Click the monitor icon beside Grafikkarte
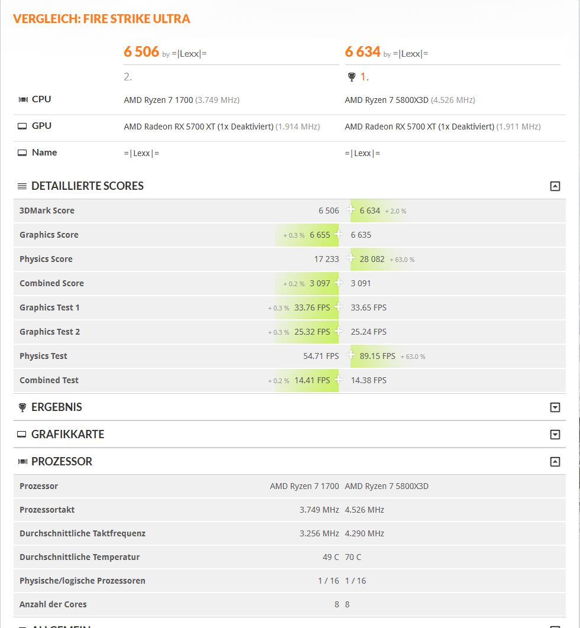580x628 pixels. coord(22,434)
